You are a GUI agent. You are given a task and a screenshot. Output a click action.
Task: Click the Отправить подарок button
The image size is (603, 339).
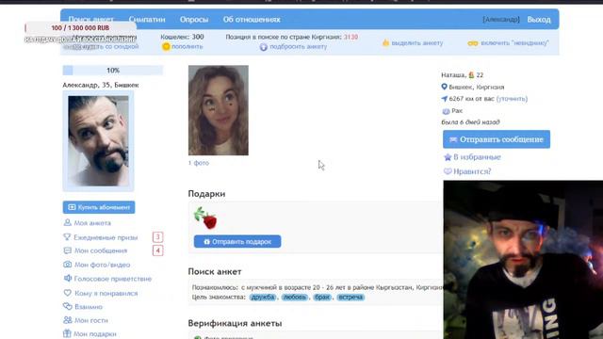tap(237, 241)
